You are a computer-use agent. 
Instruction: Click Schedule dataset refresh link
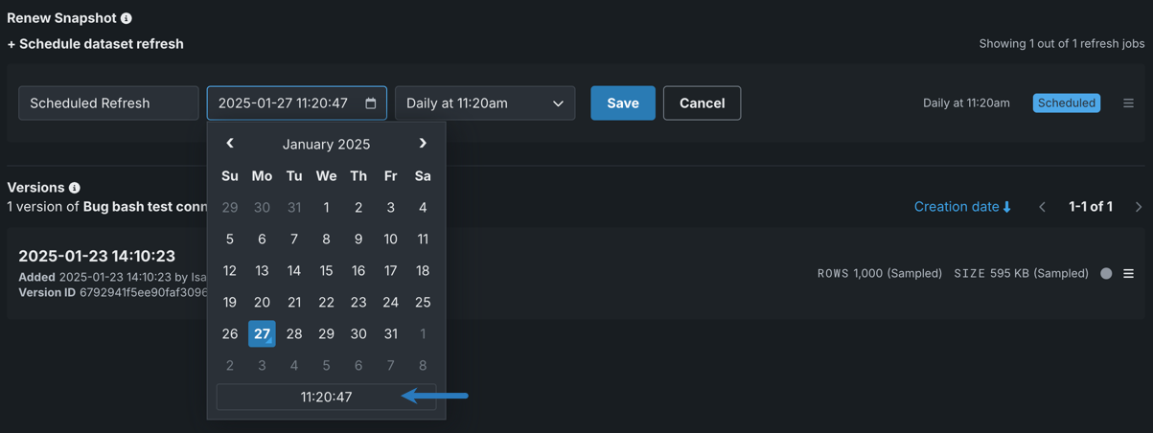(x=96, y=44)
